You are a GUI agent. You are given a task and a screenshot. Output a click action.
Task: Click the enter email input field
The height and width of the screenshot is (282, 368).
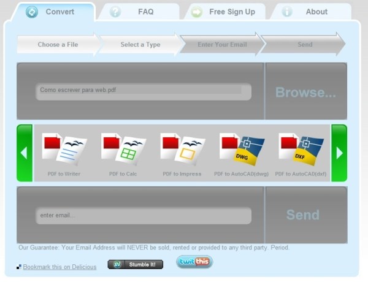point(144,215)
